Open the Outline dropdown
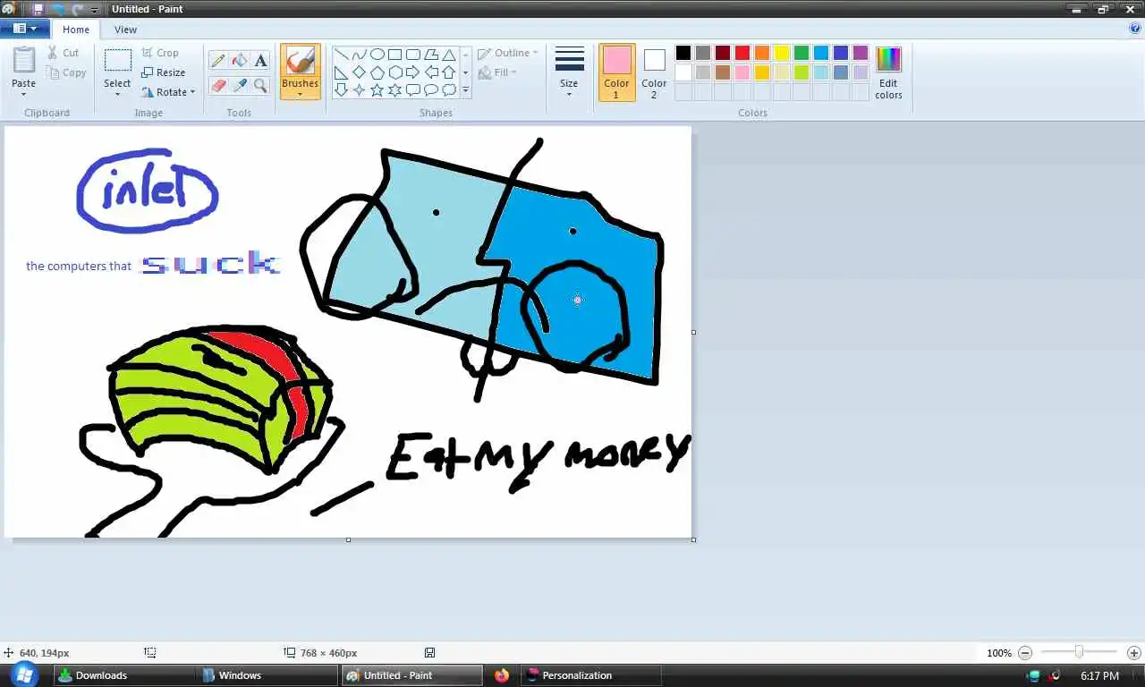Image resolution: width=1145 pixels, height=687 pixels. point(507,53)
